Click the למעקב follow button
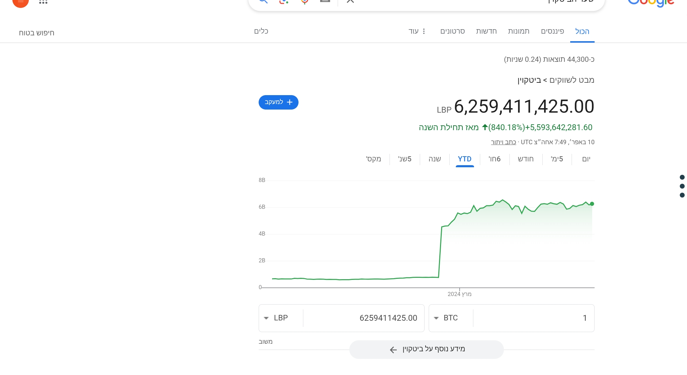Viewport: 687px width, 375px height. (x=278, y=102)
